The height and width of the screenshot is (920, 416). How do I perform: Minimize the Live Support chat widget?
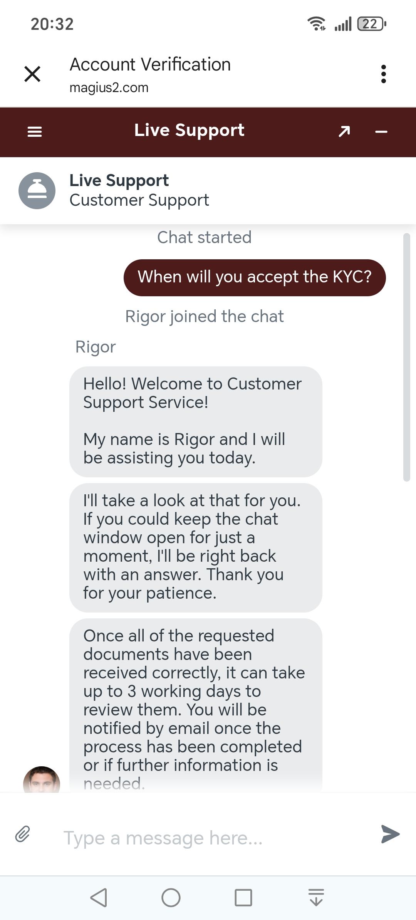point(381,132)
